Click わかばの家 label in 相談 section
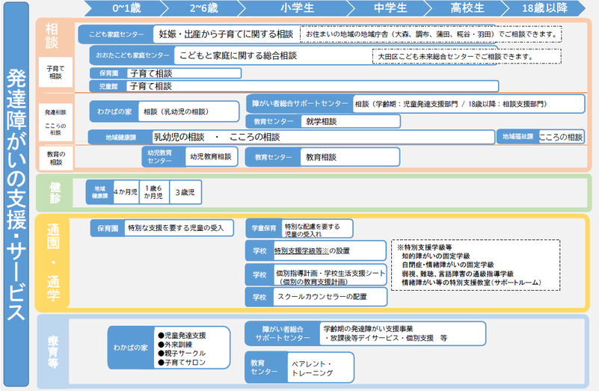 114,111
